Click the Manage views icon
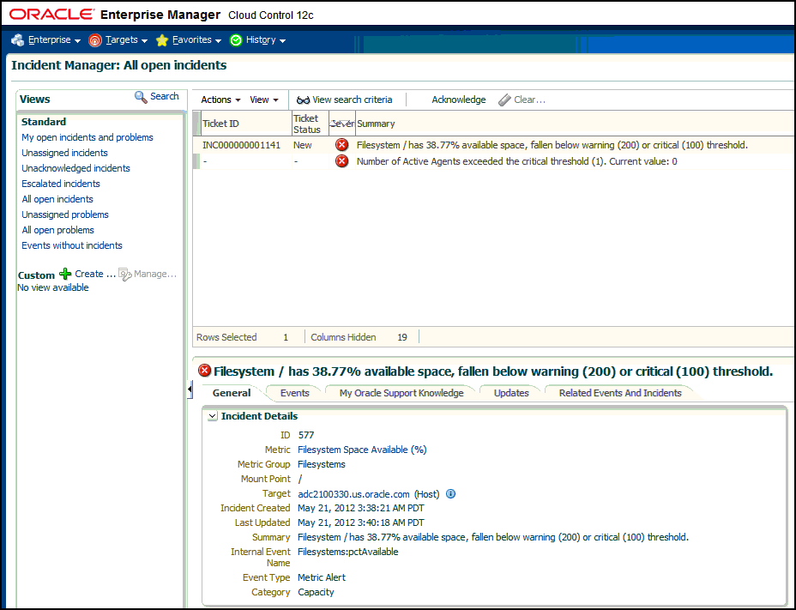 (x=125, y=275)
